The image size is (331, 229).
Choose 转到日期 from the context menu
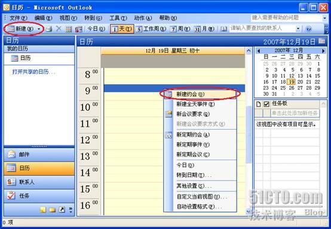[200, 175]
